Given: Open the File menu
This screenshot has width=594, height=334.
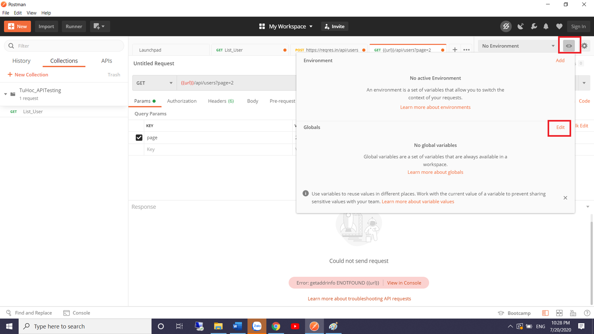Looking at the screenshot, I should [6, 13].
